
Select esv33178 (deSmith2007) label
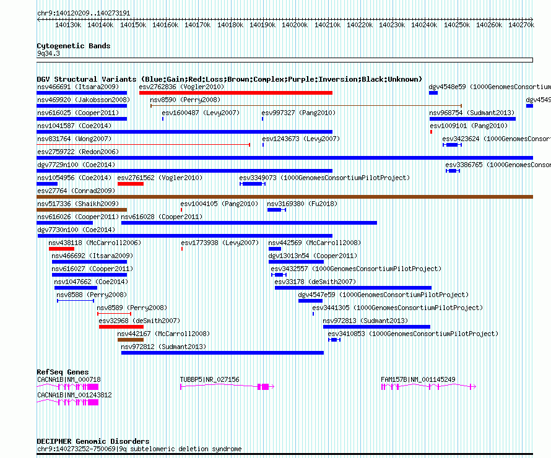[315, 282]
